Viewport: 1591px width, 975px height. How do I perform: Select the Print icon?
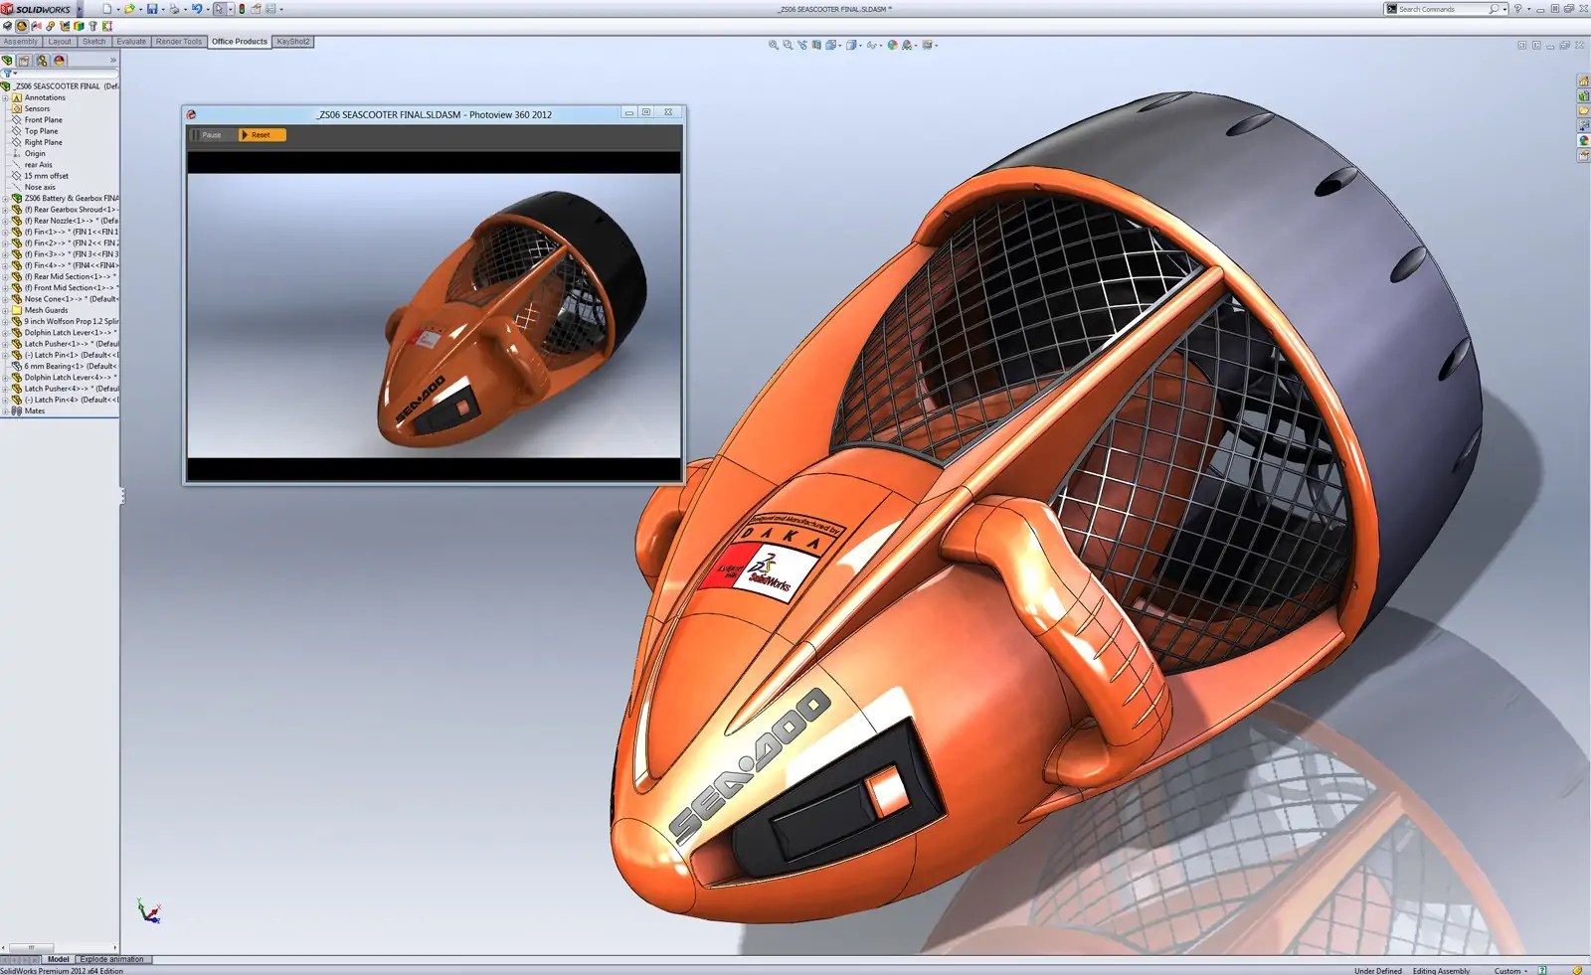175,8
